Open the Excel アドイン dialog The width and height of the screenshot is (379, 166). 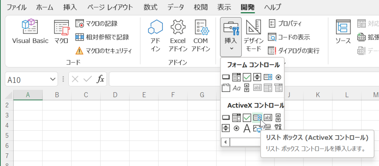tap(178, 35)
